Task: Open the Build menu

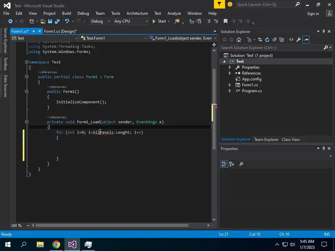Action: tap(66, 13)
